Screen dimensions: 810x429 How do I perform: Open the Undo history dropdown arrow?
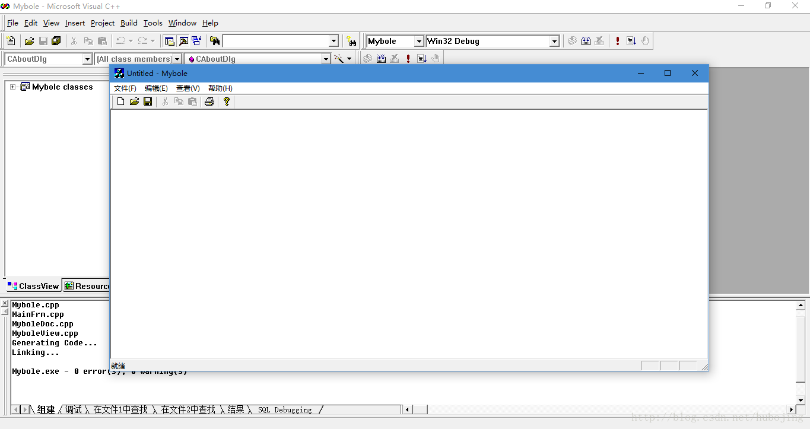[131, 41]
